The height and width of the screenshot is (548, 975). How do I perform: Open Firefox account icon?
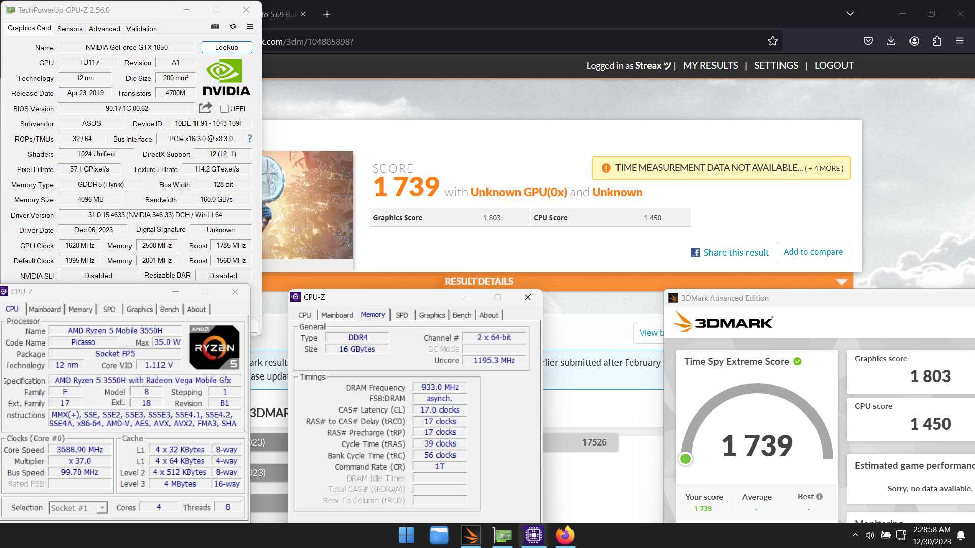[914, 41]
